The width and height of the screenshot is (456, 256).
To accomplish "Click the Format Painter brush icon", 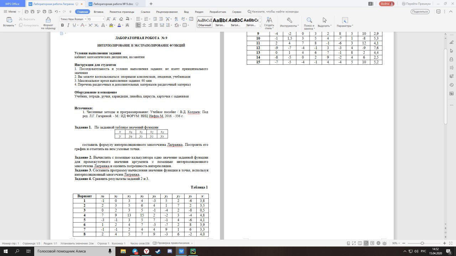I will coord(48,20).
